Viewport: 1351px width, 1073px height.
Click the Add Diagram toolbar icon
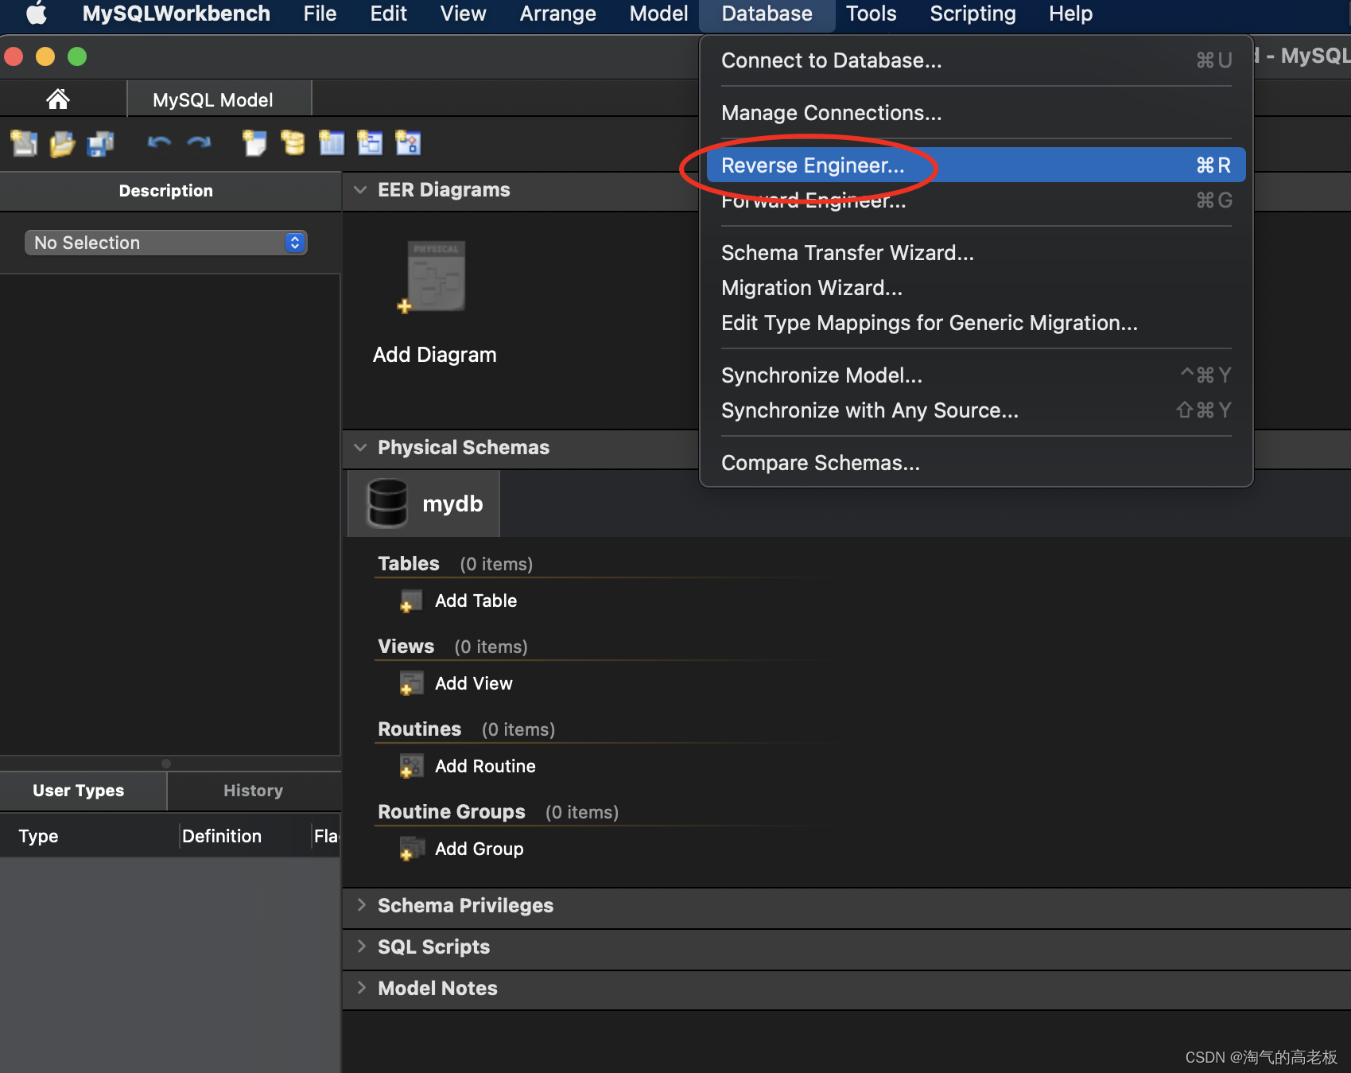[x=254, y=143]
